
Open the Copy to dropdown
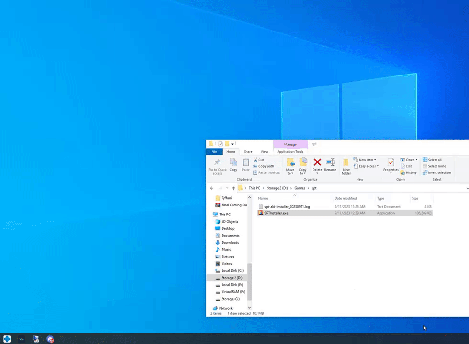point(302,166)
